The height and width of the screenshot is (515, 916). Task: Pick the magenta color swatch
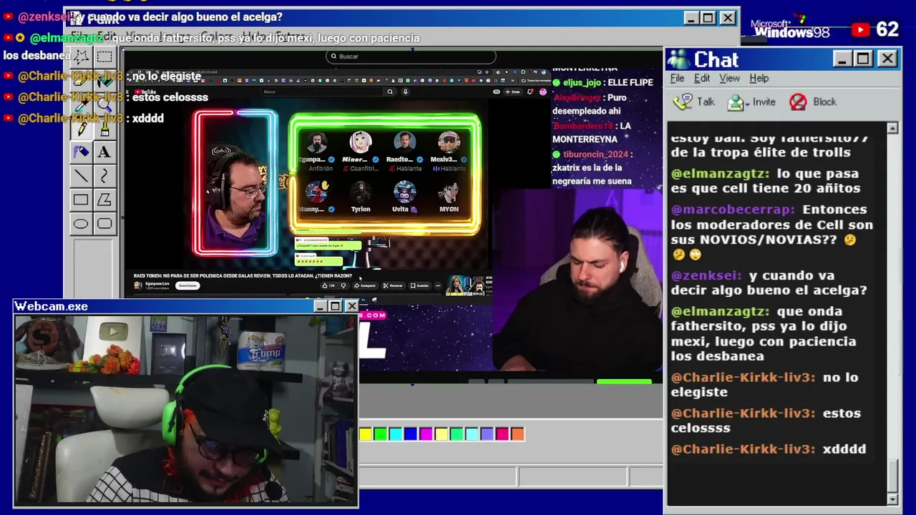pos(426,433)
